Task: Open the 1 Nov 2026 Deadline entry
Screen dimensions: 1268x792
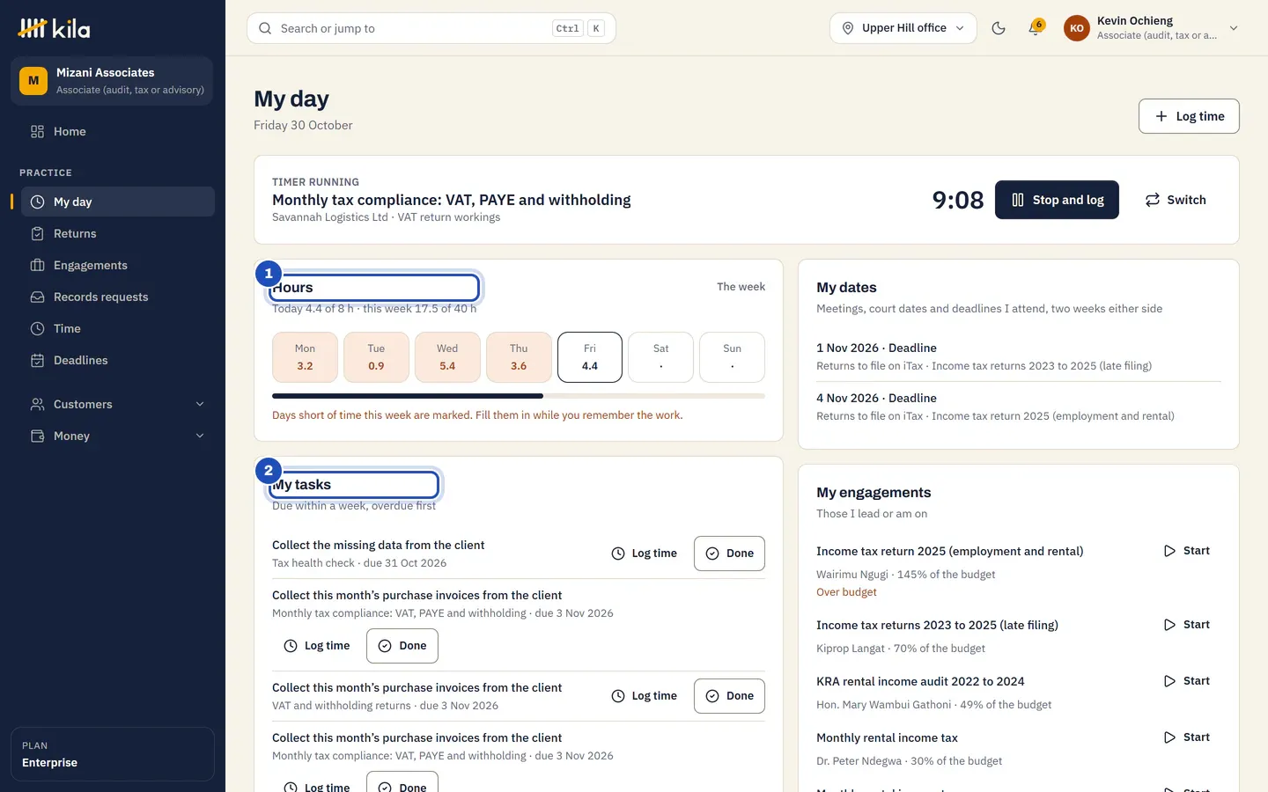Action: coord(1019,356)
